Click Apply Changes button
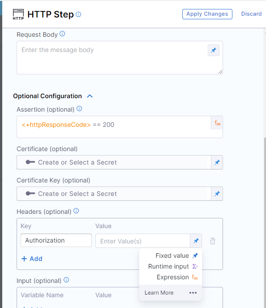Screen dimensions: 266x308 207,14
